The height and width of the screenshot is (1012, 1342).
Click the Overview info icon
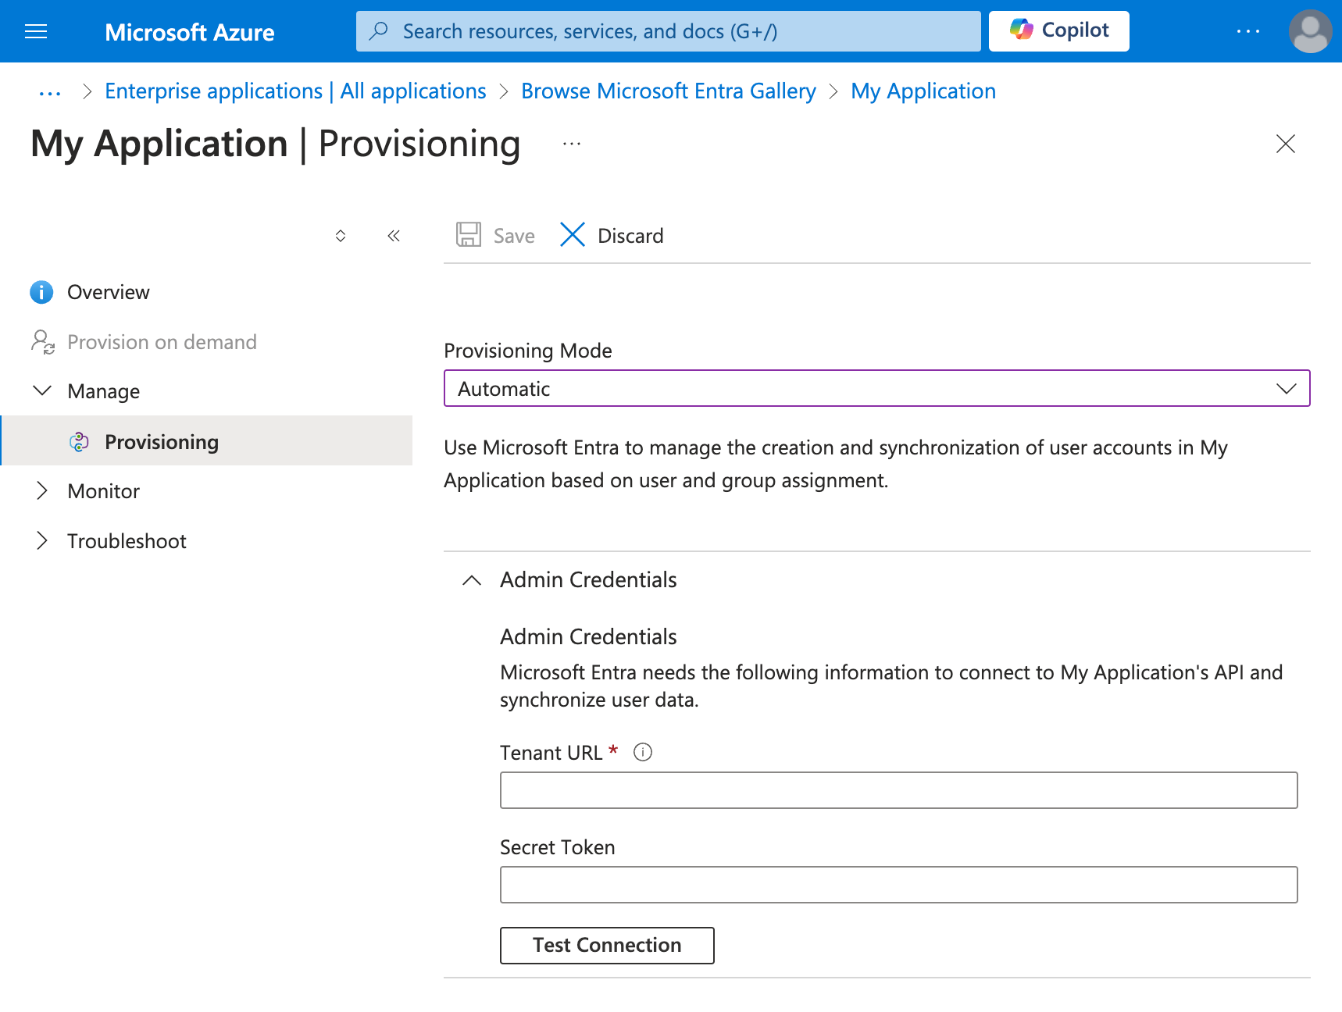pos(41,292)
